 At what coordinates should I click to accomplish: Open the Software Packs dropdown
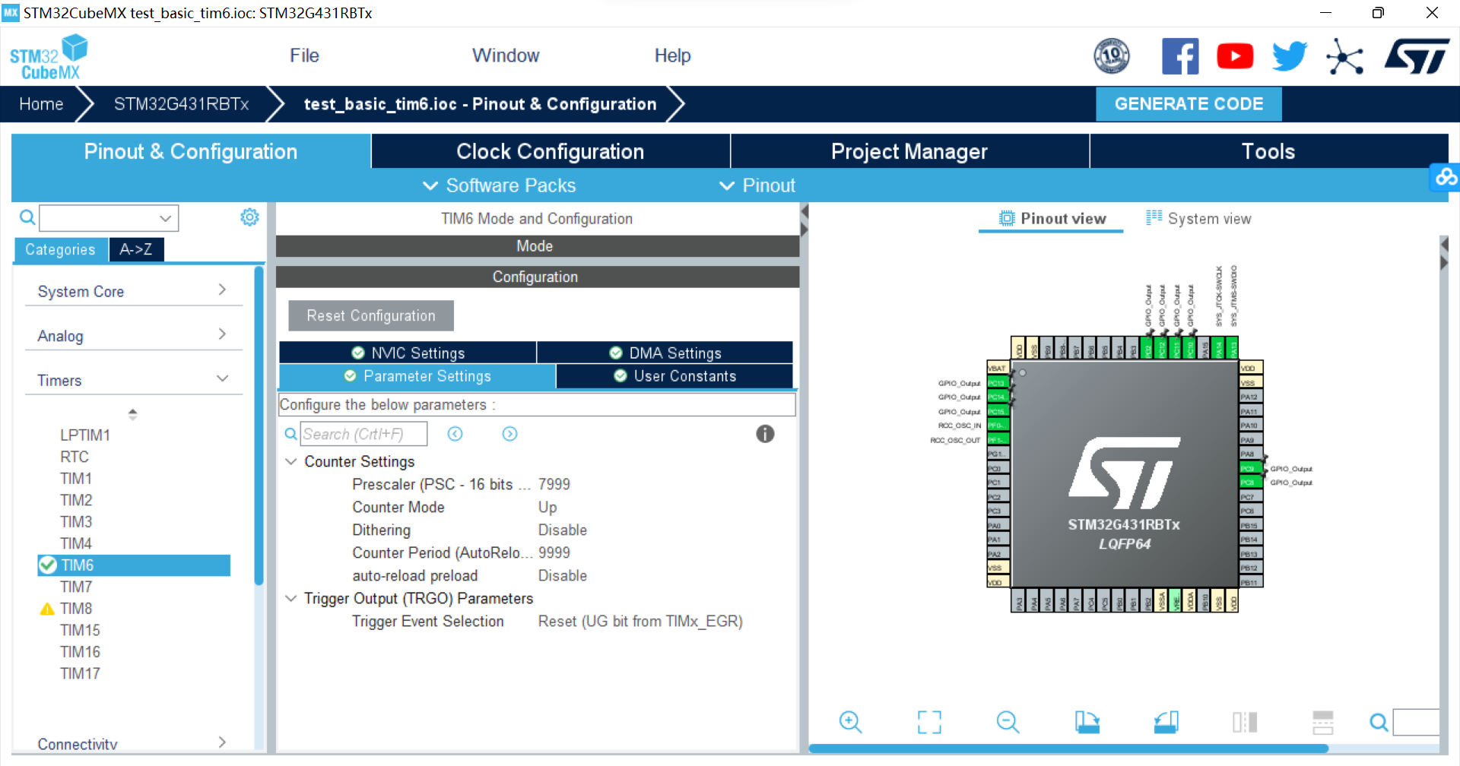click(499, 185)
